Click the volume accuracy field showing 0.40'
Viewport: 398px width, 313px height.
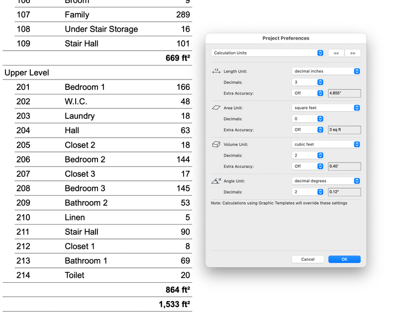[x=344, y=166]
